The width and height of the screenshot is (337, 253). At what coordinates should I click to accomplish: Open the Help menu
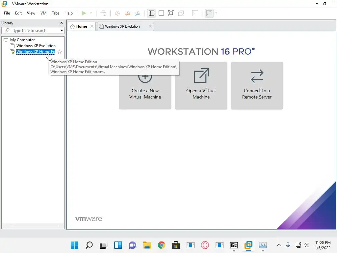coord(68,13)
